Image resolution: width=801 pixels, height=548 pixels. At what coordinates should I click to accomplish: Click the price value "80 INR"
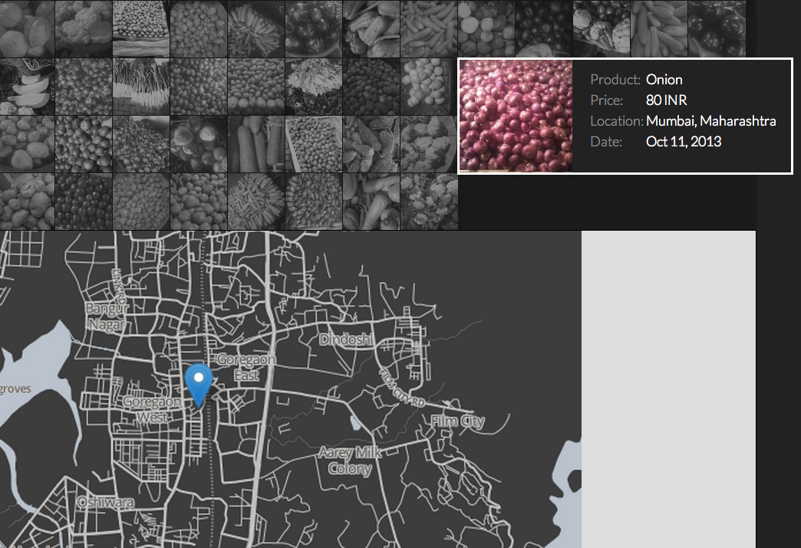pos(667,100)
